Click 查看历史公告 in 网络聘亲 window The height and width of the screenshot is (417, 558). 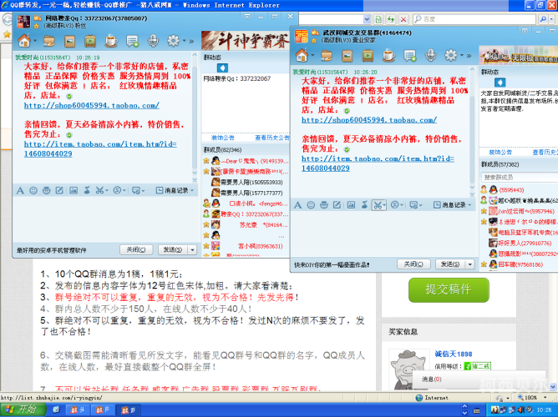(x=272, y=138)
